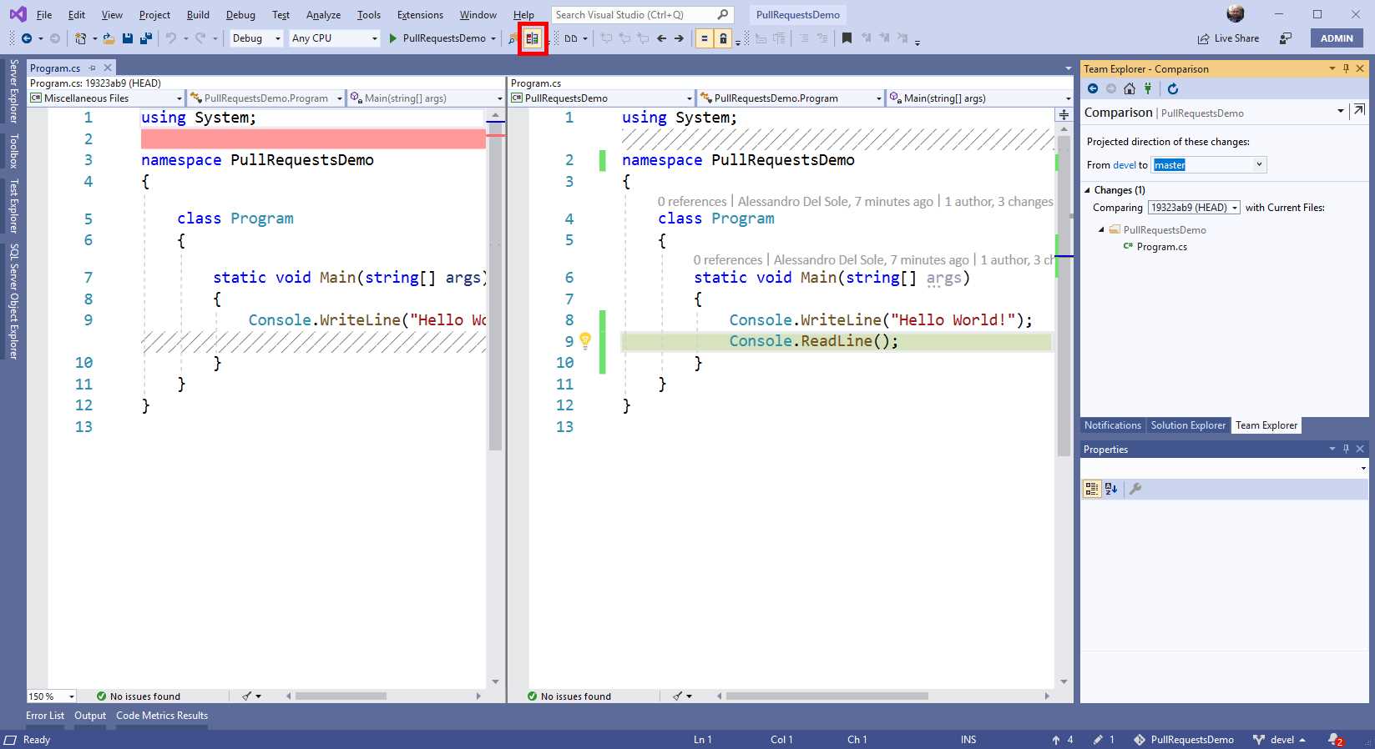The height and width of the screenshot is (749, 1375).
Task: Open the Comparison page title dropdown arrow
Action: [x=1341, y=111]
